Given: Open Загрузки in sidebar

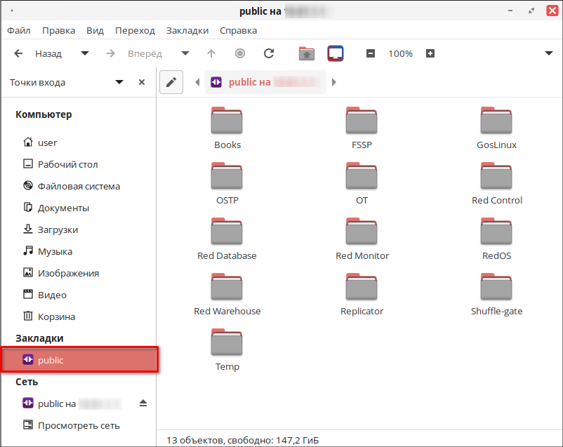Looking at the screenshot, I should point(79,229).
